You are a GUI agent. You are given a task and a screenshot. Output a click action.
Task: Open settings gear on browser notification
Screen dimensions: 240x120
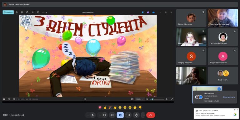point(235,110)
